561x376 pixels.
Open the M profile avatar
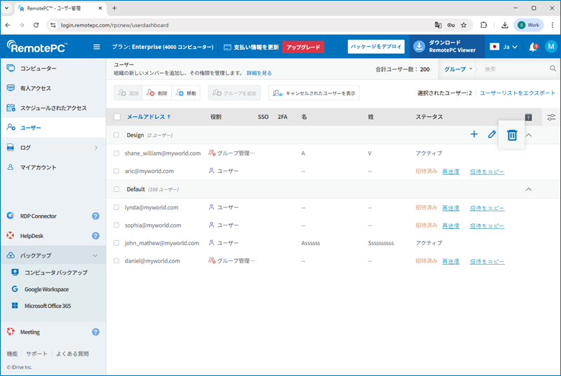pyautogui.click(x=551, y=46)
